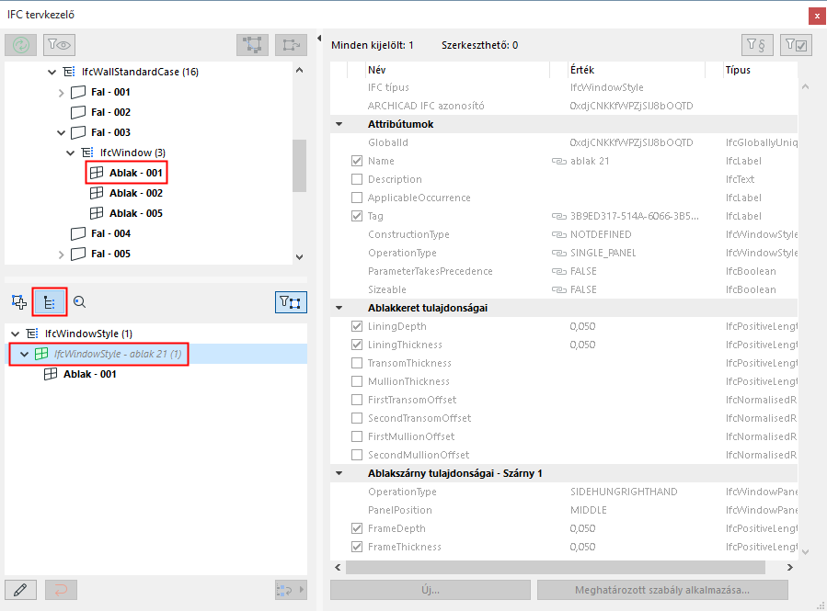Screen dimensions: 827x611
Task: Click the magnifier search icon
Action: click(80, 301)
